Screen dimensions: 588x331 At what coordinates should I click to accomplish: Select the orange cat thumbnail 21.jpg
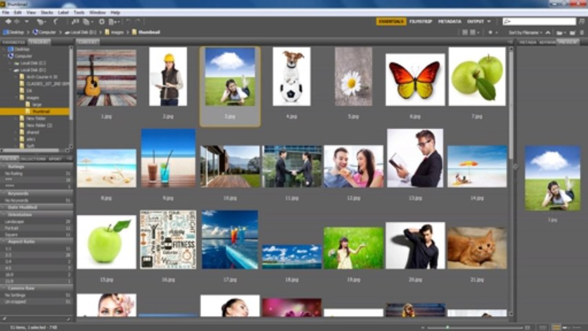pos(477,248)
